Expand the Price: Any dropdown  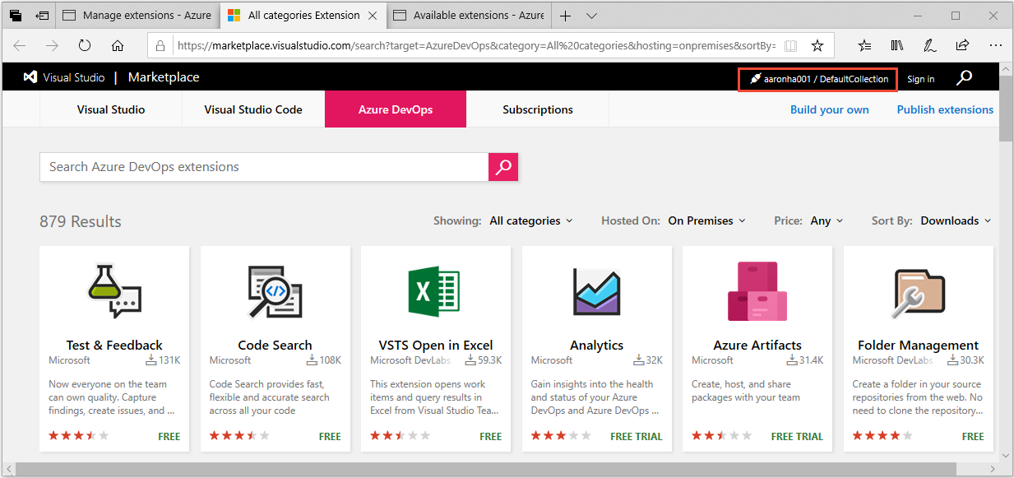tap(826, 220)
